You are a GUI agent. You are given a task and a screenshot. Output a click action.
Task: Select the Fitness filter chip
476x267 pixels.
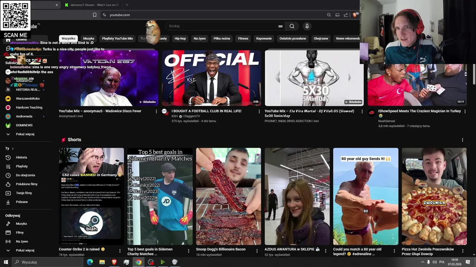pos(243,39)
